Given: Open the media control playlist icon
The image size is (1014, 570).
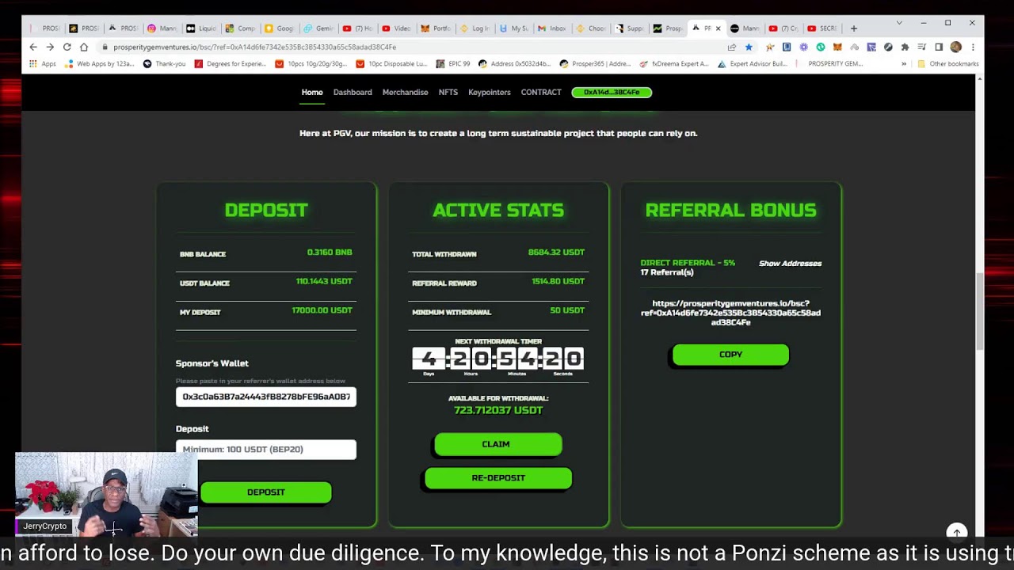Looking at the screenshot, I should click(921, 47).
